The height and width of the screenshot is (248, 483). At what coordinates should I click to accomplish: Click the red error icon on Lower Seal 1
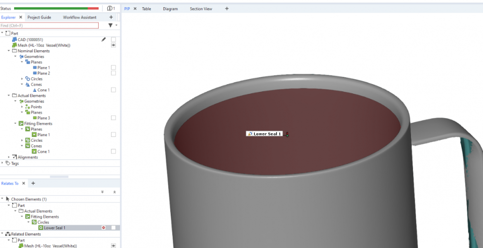[103, 228]
